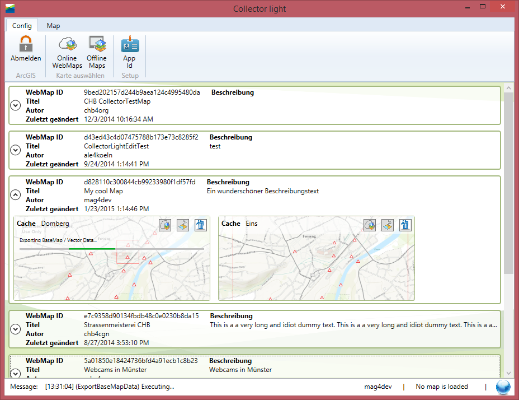Click the Beschreibung label of CHB CollectorTestMap
519x400 pixels.
(x=233, y=92)
